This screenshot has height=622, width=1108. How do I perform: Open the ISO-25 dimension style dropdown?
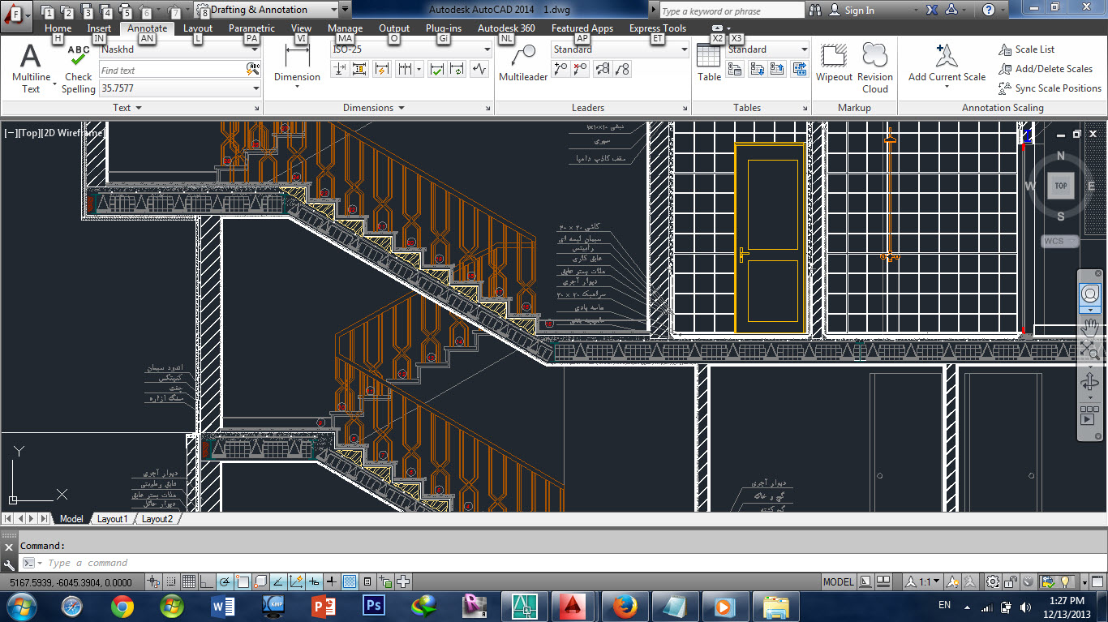pyautogui.click(x=411, y=49)
